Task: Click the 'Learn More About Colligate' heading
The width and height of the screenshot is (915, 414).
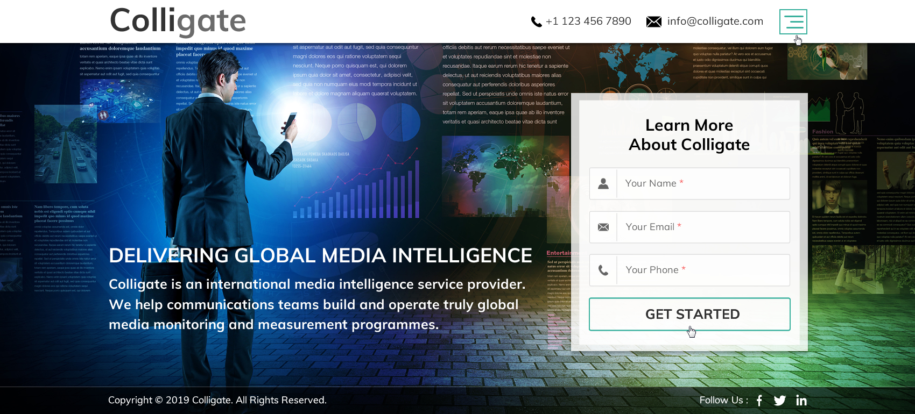Action: tap(689, 135)
